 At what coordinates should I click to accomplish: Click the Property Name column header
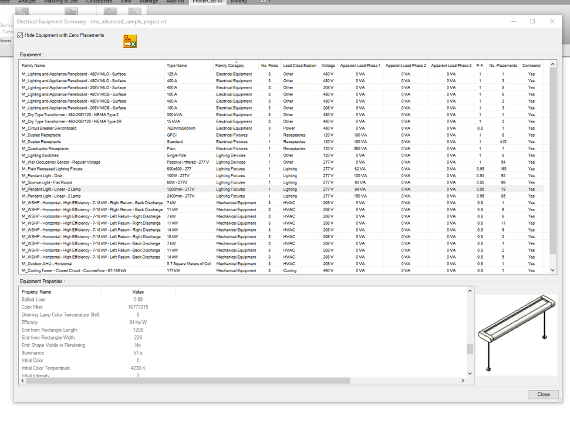36,292
